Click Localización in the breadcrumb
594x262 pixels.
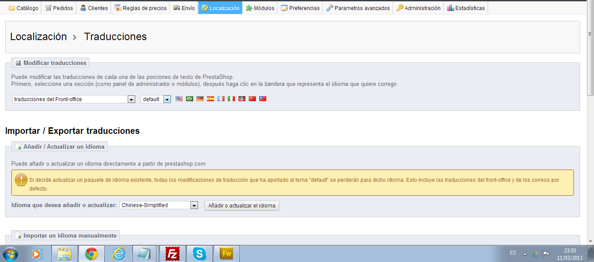coord(38,37)
